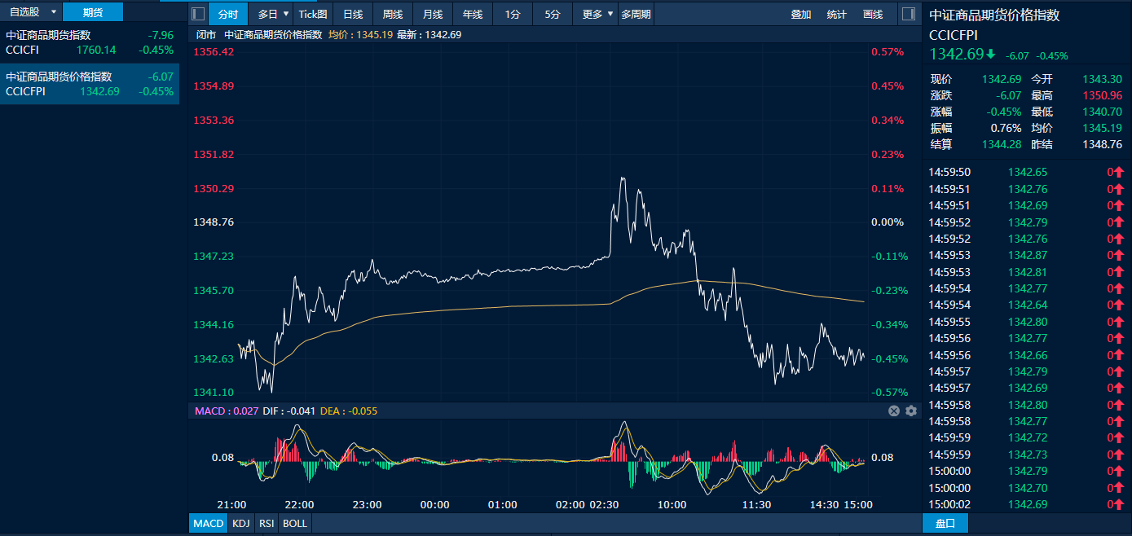Click the 最低 value 1340.70
Image resolution: width=1132 pixels, height=536 pixels.
(x=1102, y=112)
